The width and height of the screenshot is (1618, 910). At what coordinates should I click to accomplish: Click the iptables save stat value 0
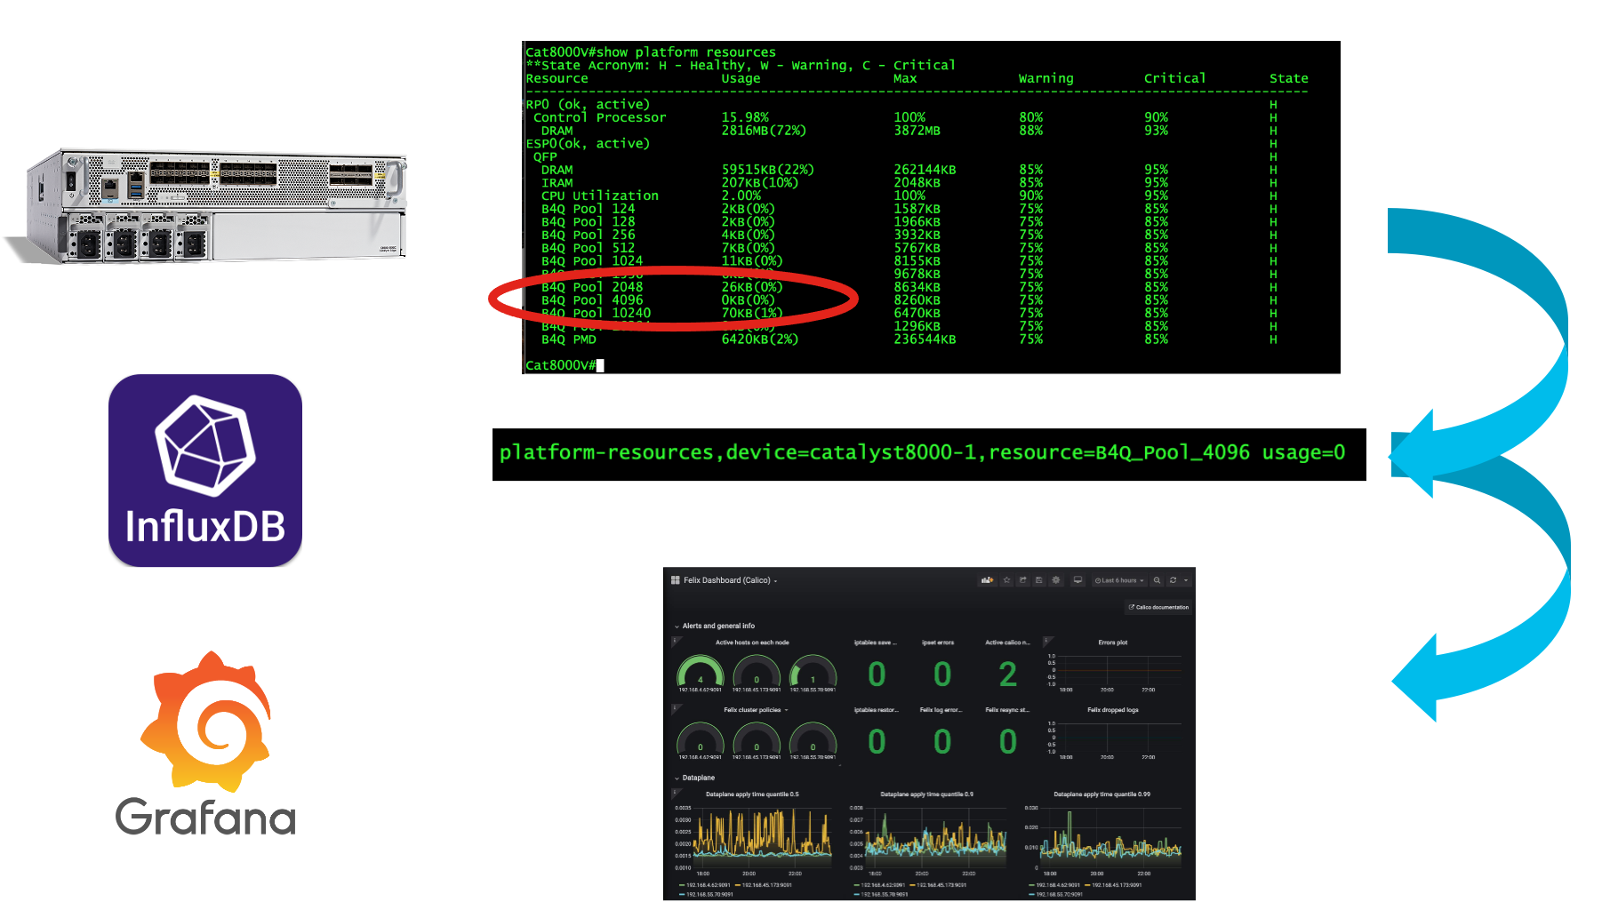(877, 675)
